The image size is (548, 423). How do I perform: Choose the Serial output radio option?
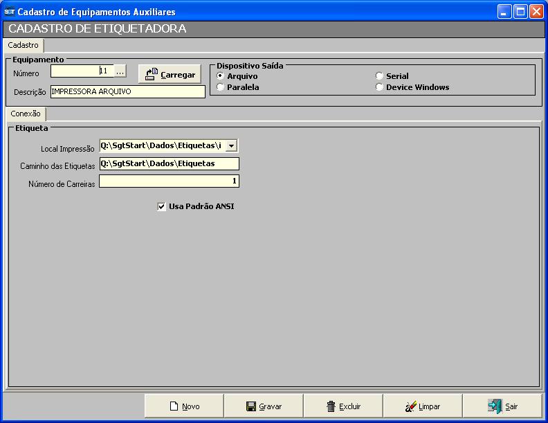tap(379, 76)
